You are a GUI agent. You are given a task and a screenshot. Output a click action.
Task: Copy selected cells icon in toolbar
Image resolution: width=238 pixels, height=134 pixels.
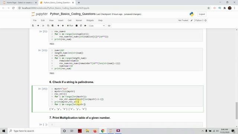point(48,26)
